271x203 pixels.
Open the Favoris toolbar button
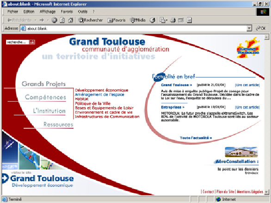(116, 20)
